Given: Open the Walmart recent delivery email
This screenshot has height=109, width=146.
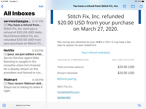Looking at the screenshot, I should point(23,85).
